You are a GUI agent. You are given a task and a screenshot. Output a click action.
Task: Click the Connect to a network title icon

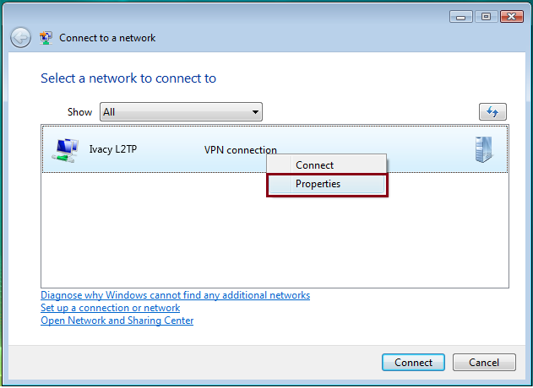tap(46, 38)
